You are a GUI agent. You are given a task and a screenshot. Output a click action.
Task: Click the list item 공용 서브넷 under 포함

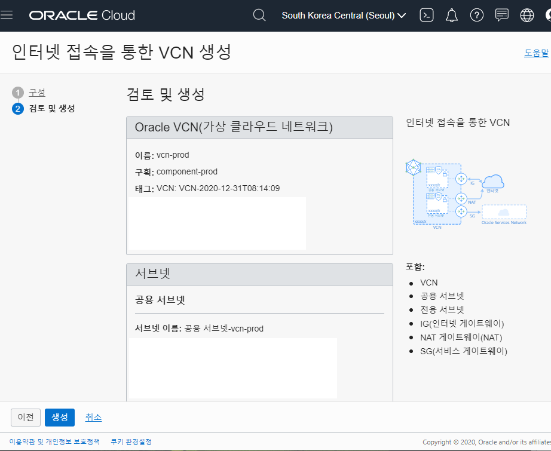(x=442, y=296)
